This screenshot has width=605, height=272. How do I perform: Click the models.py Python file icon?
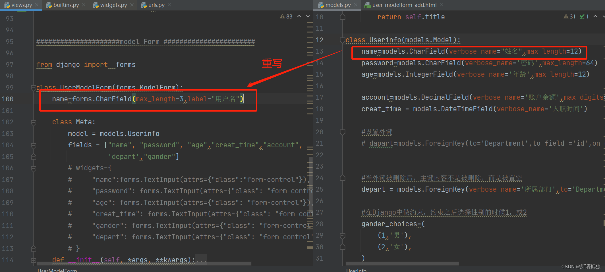point(321,5)
